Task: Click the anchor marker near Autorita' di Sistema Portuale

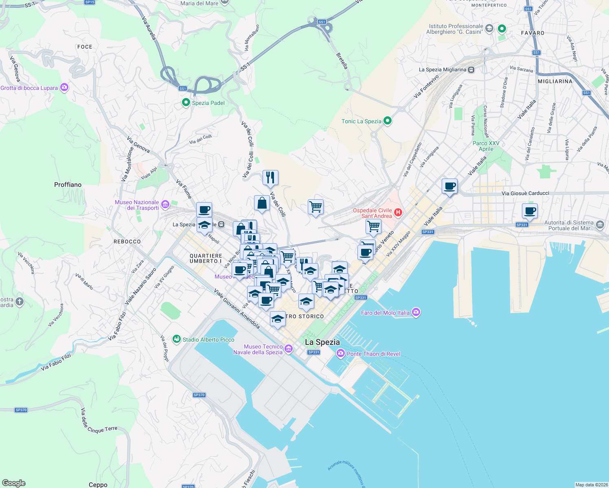Action: [x=601, y=224]
